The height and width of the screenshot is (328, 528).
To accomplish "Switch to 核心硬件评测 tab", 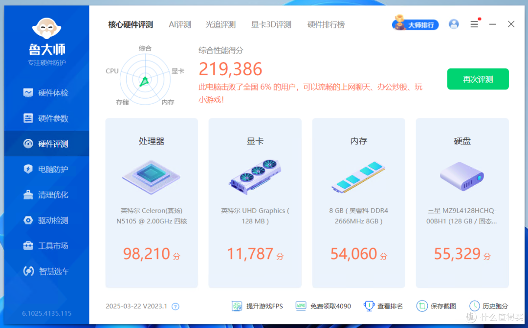I will click(131, 24).
